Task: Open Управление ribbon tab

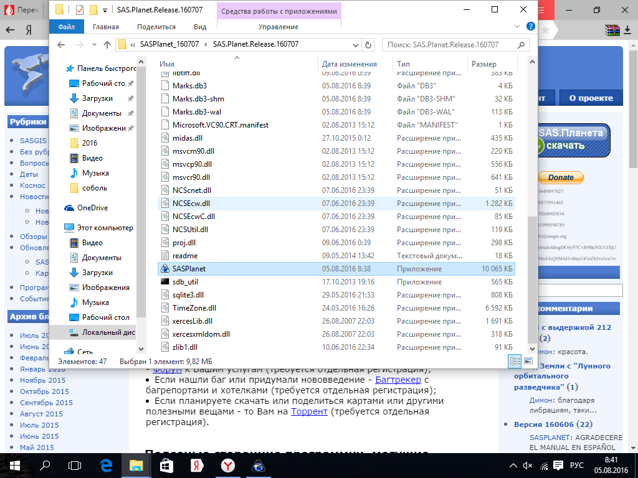Action: coord(279,26)
